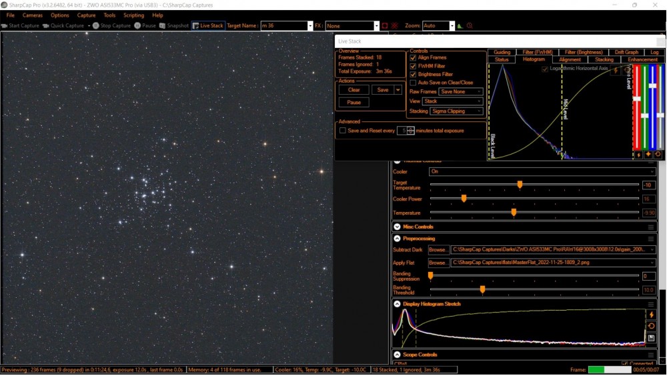Click Browse next to Apply Flat

[438, 263]
